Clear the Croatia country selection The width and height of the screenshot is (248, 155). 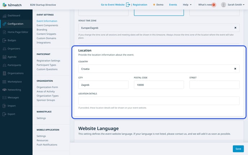[235, 68]
